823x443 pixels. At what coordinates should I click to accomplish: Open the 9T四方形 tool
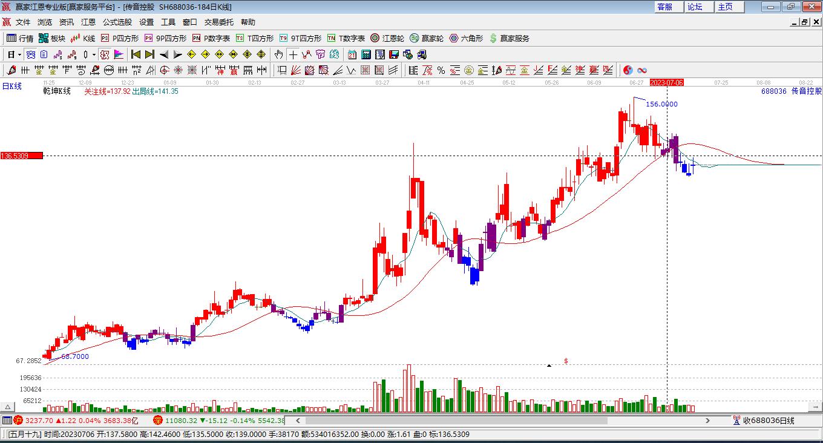click(x=300, y=38)
